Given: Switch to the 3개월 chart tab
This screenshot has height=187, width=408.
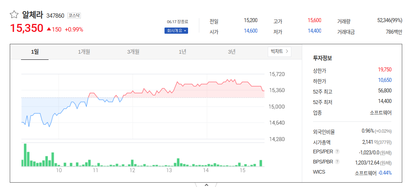Looking at the screenshot, I should click(x=133, y=52).
